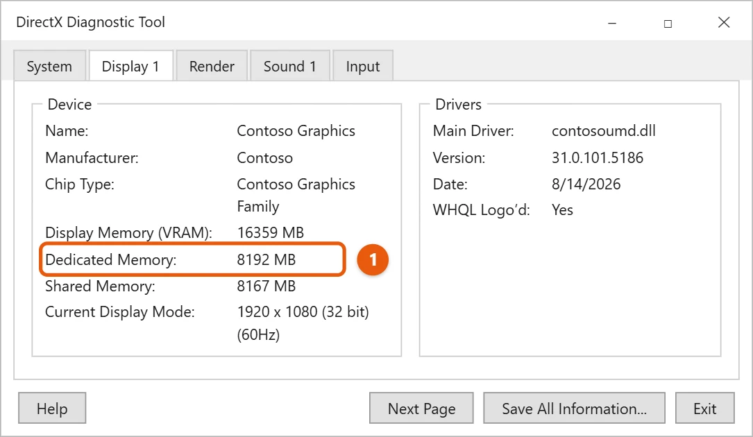Click driver version '31.0.101.5186'
Image resolution: width=753 pixels, height=437 pixels.
[x=598, y=157]
